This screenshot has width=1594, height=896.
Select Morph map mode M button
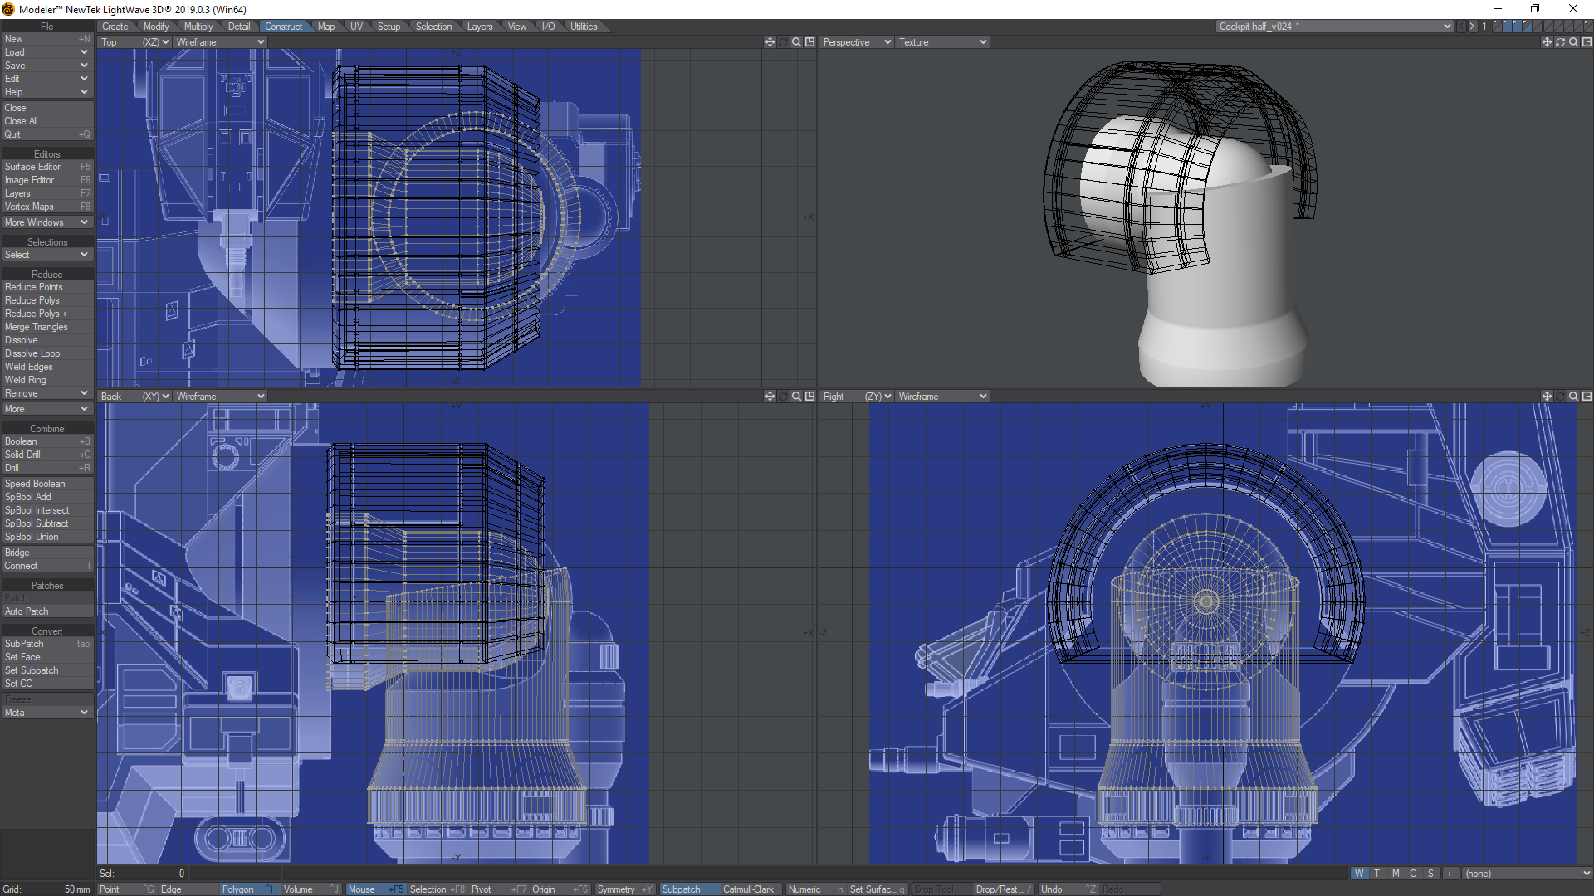(x=1396, y=874)
